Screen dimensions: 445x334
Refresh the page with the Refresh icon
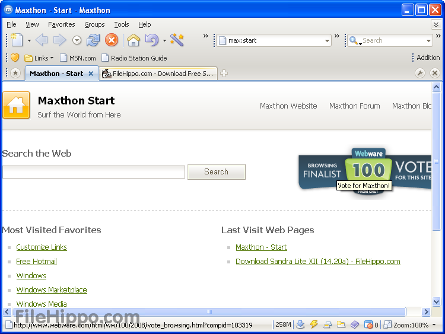(93, 40)
